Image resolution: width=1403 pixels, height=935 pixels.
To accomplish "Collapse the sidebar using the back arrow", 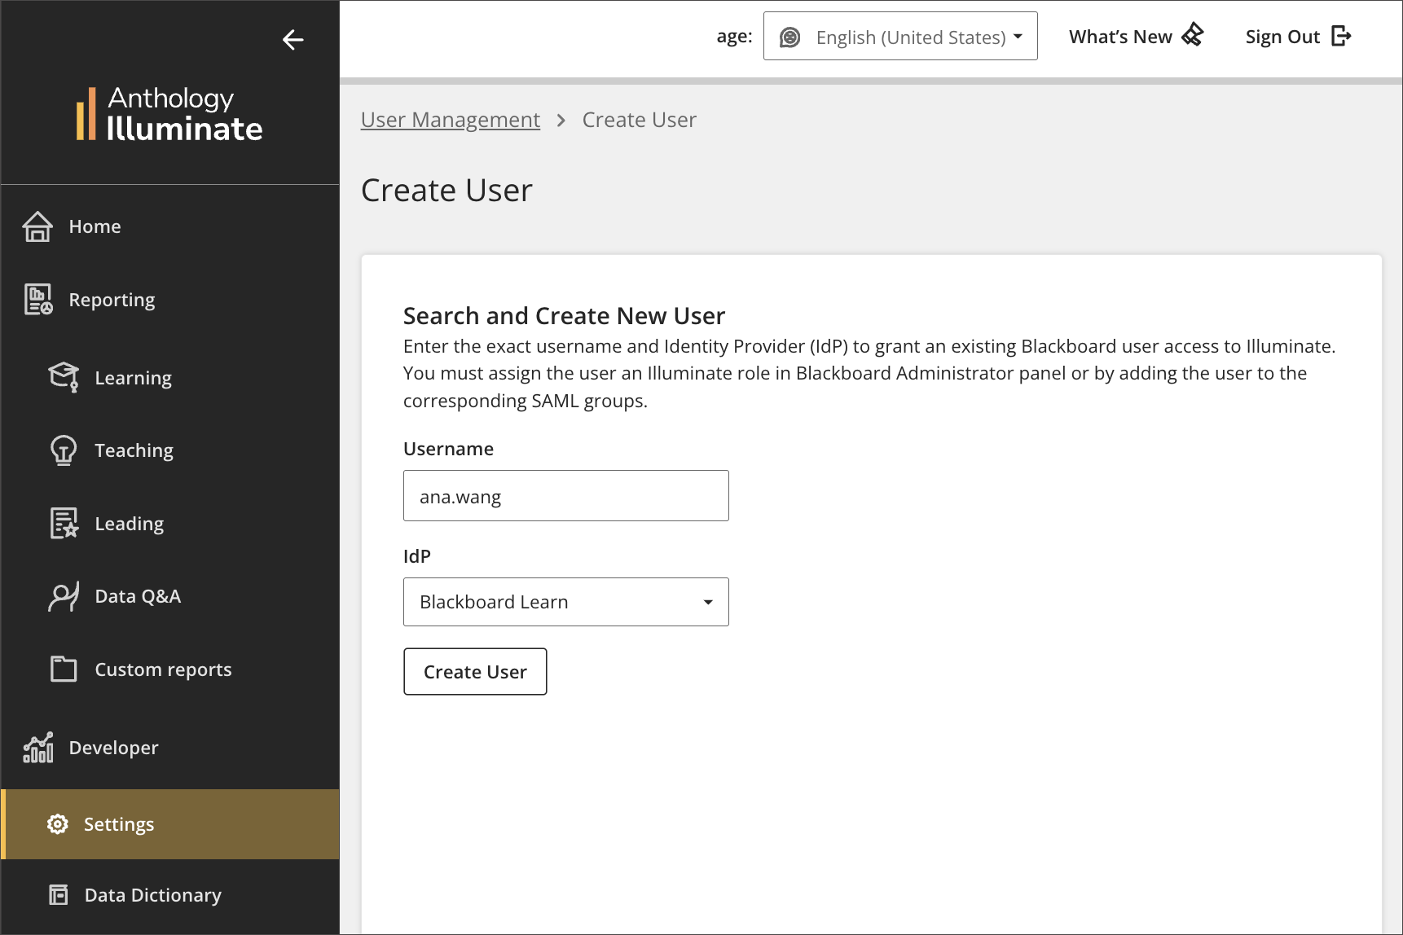I will pyautogui.click(x=293, y=40).
